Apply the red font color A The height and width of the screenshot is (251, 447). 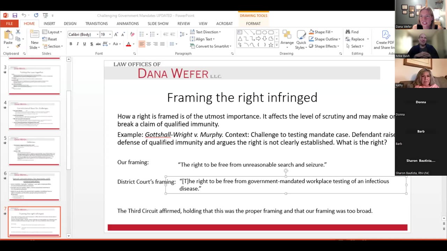point(129,44)
